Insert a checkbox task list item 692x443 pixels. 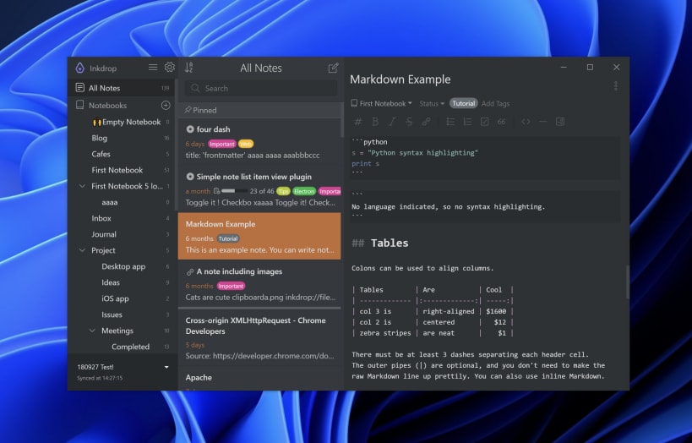(484, 122)
